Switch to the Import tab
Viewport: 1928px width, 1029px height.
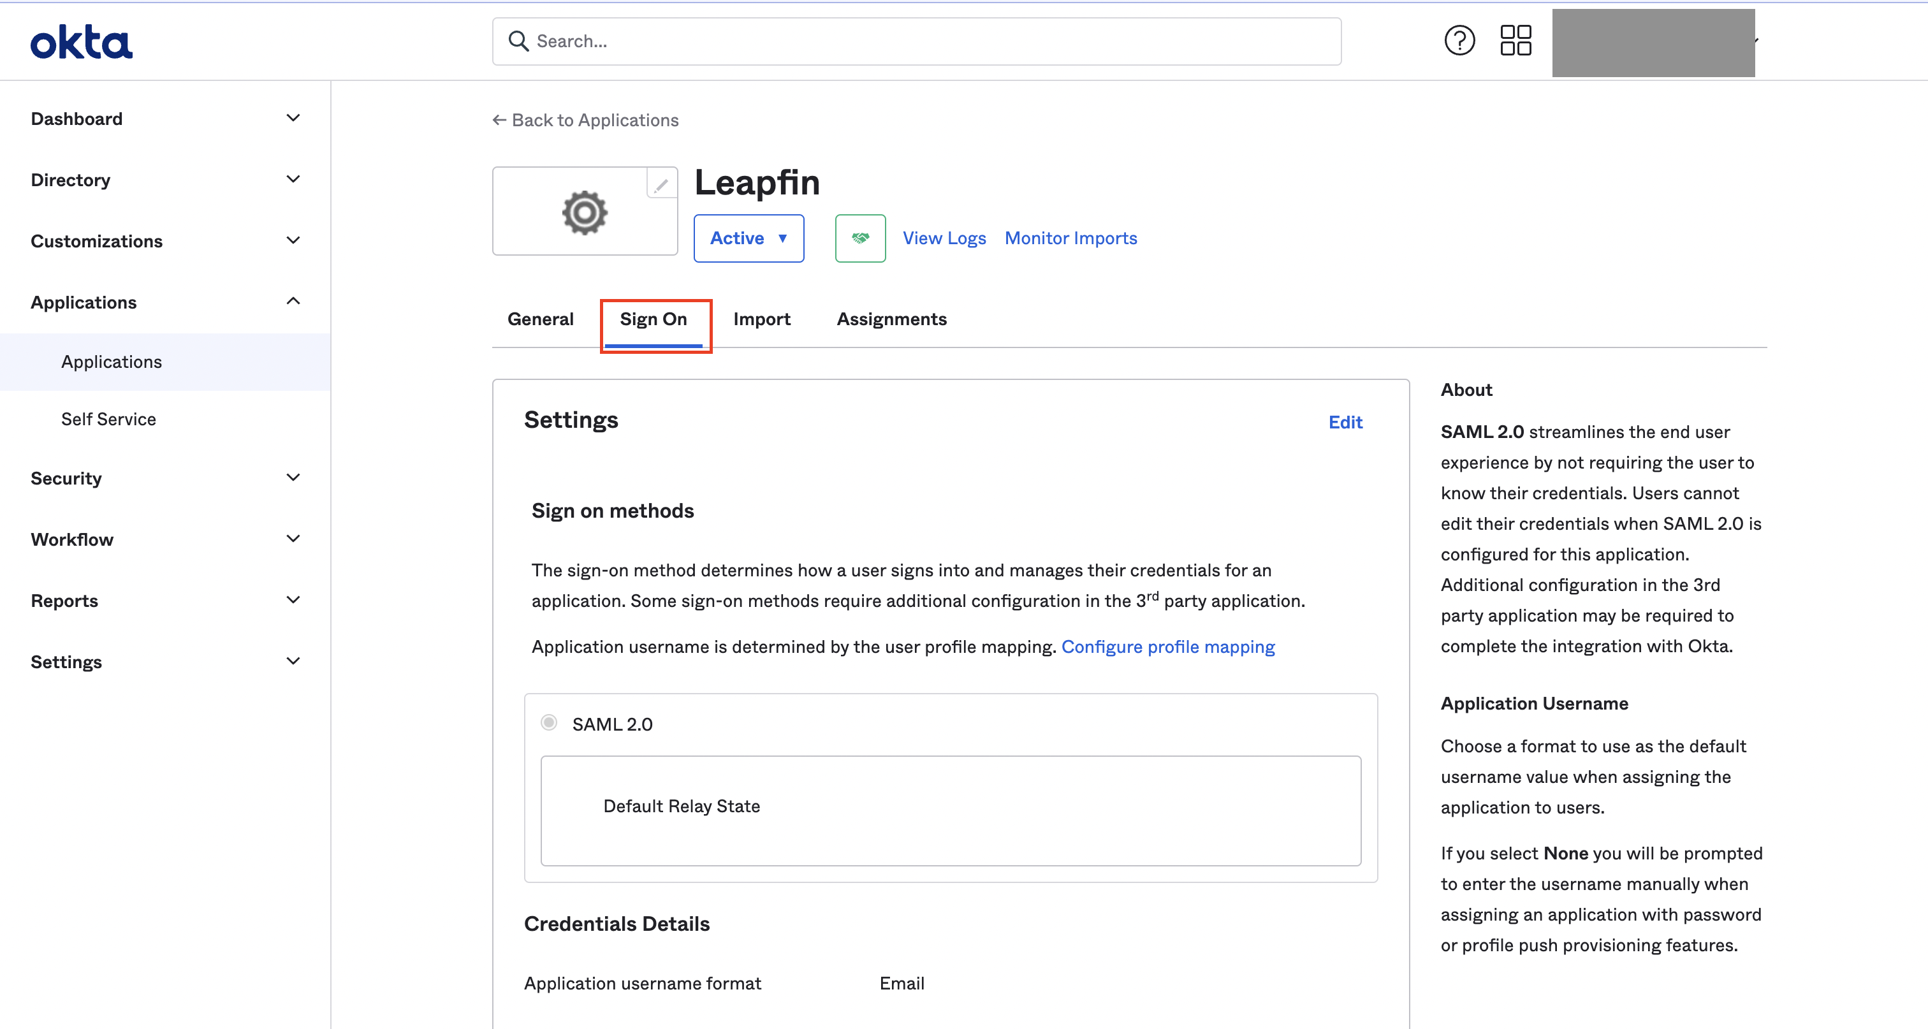tap(761, 319)
